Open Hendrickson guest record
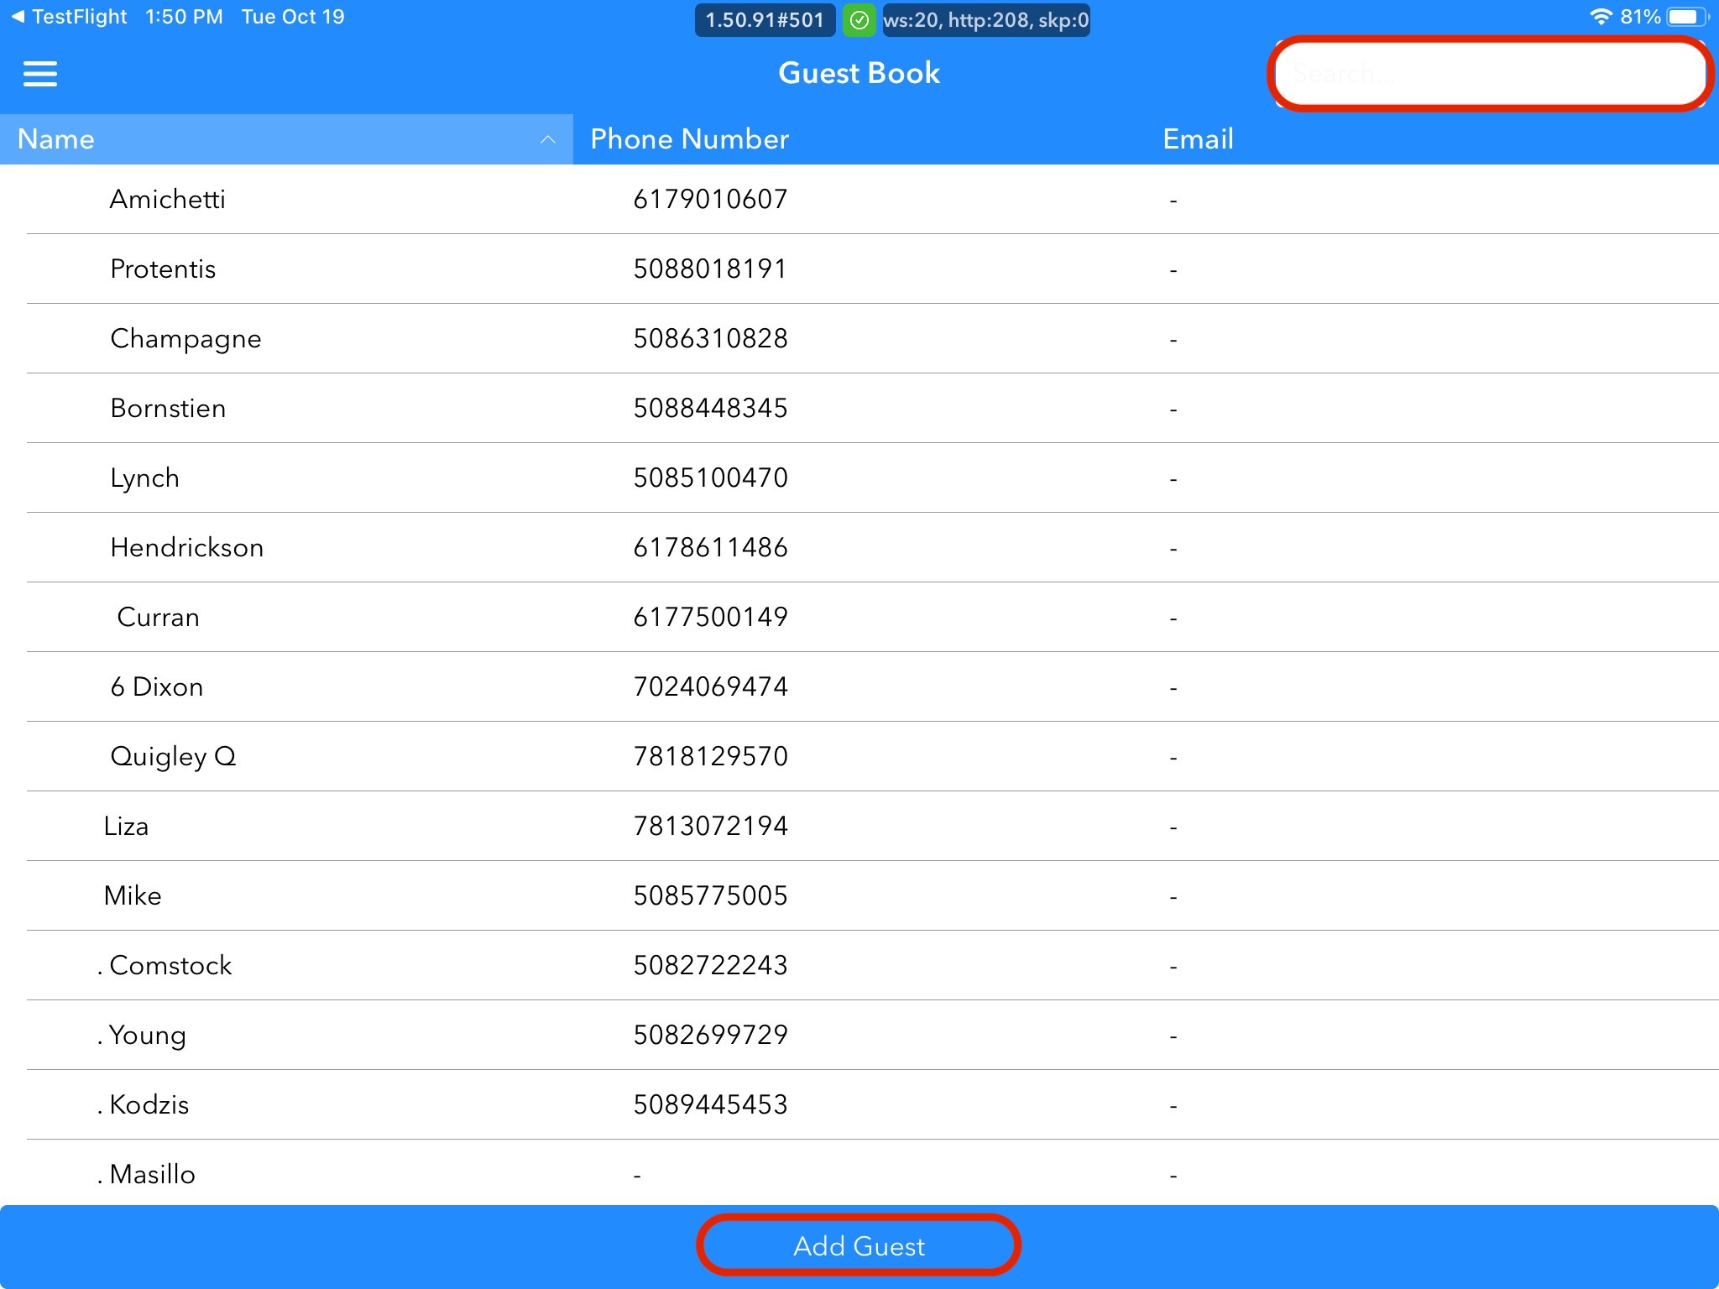Image resolution: width=1719 pixels, height=1289 pixels. (187, 548)
